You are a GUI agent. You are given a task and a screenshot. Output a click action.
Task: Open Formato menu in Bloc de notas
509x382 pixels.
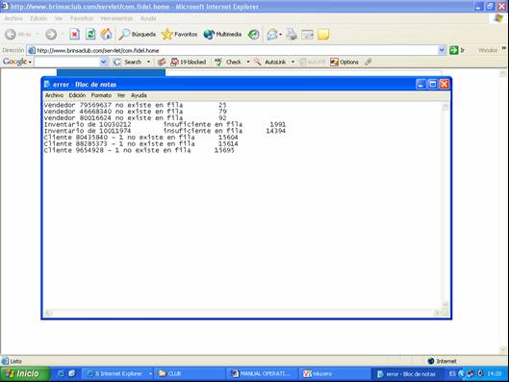(101, 95)
